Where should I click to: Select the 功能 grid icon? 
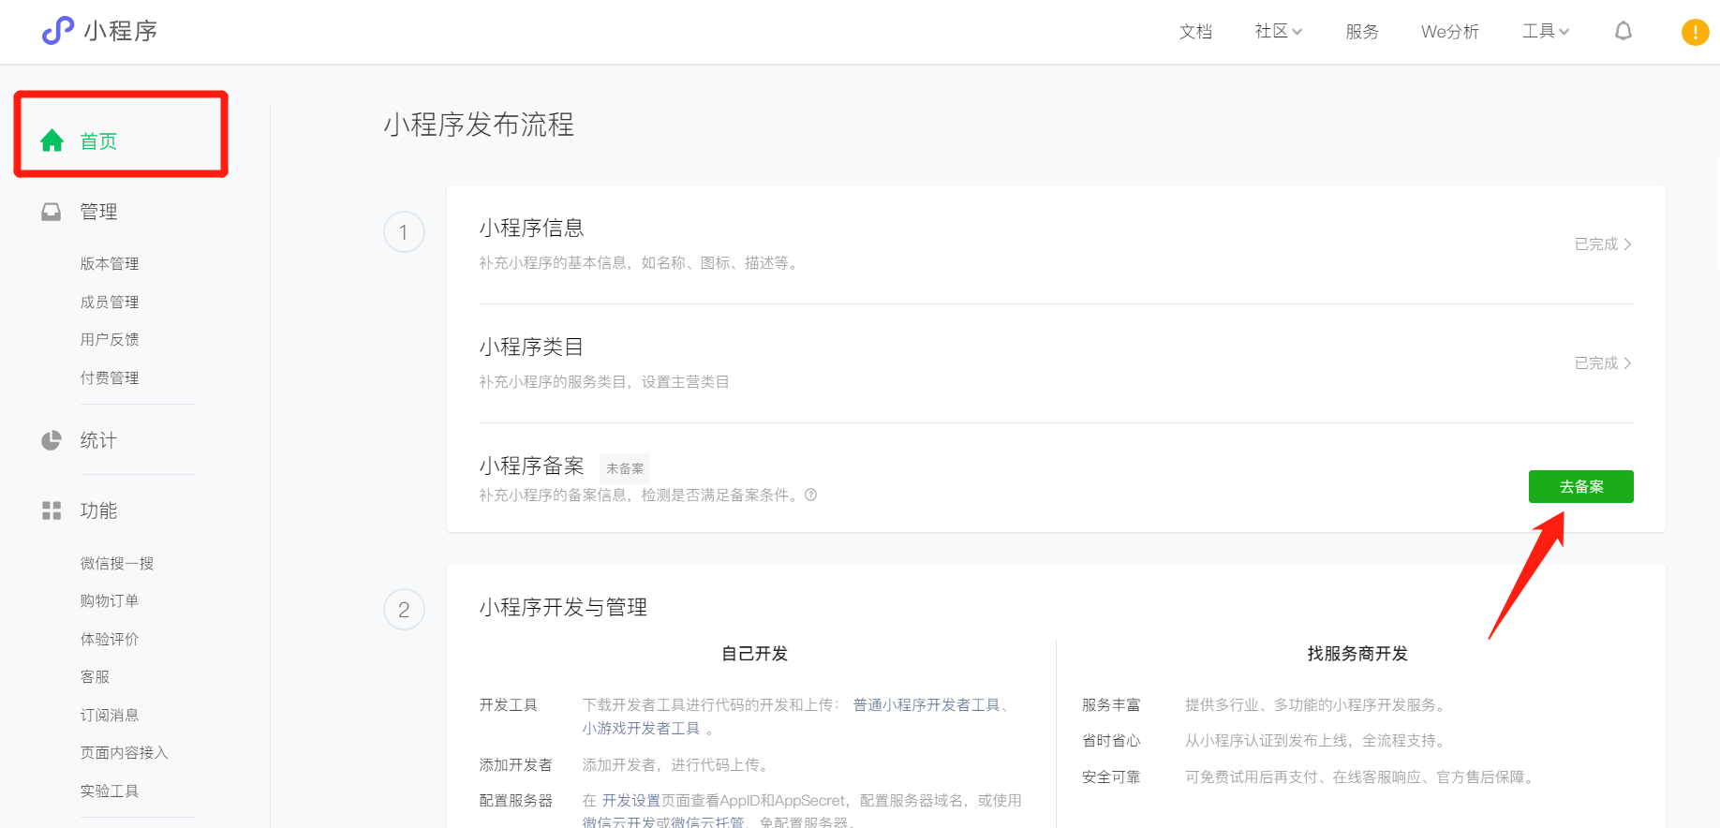[x=52, y=510]
